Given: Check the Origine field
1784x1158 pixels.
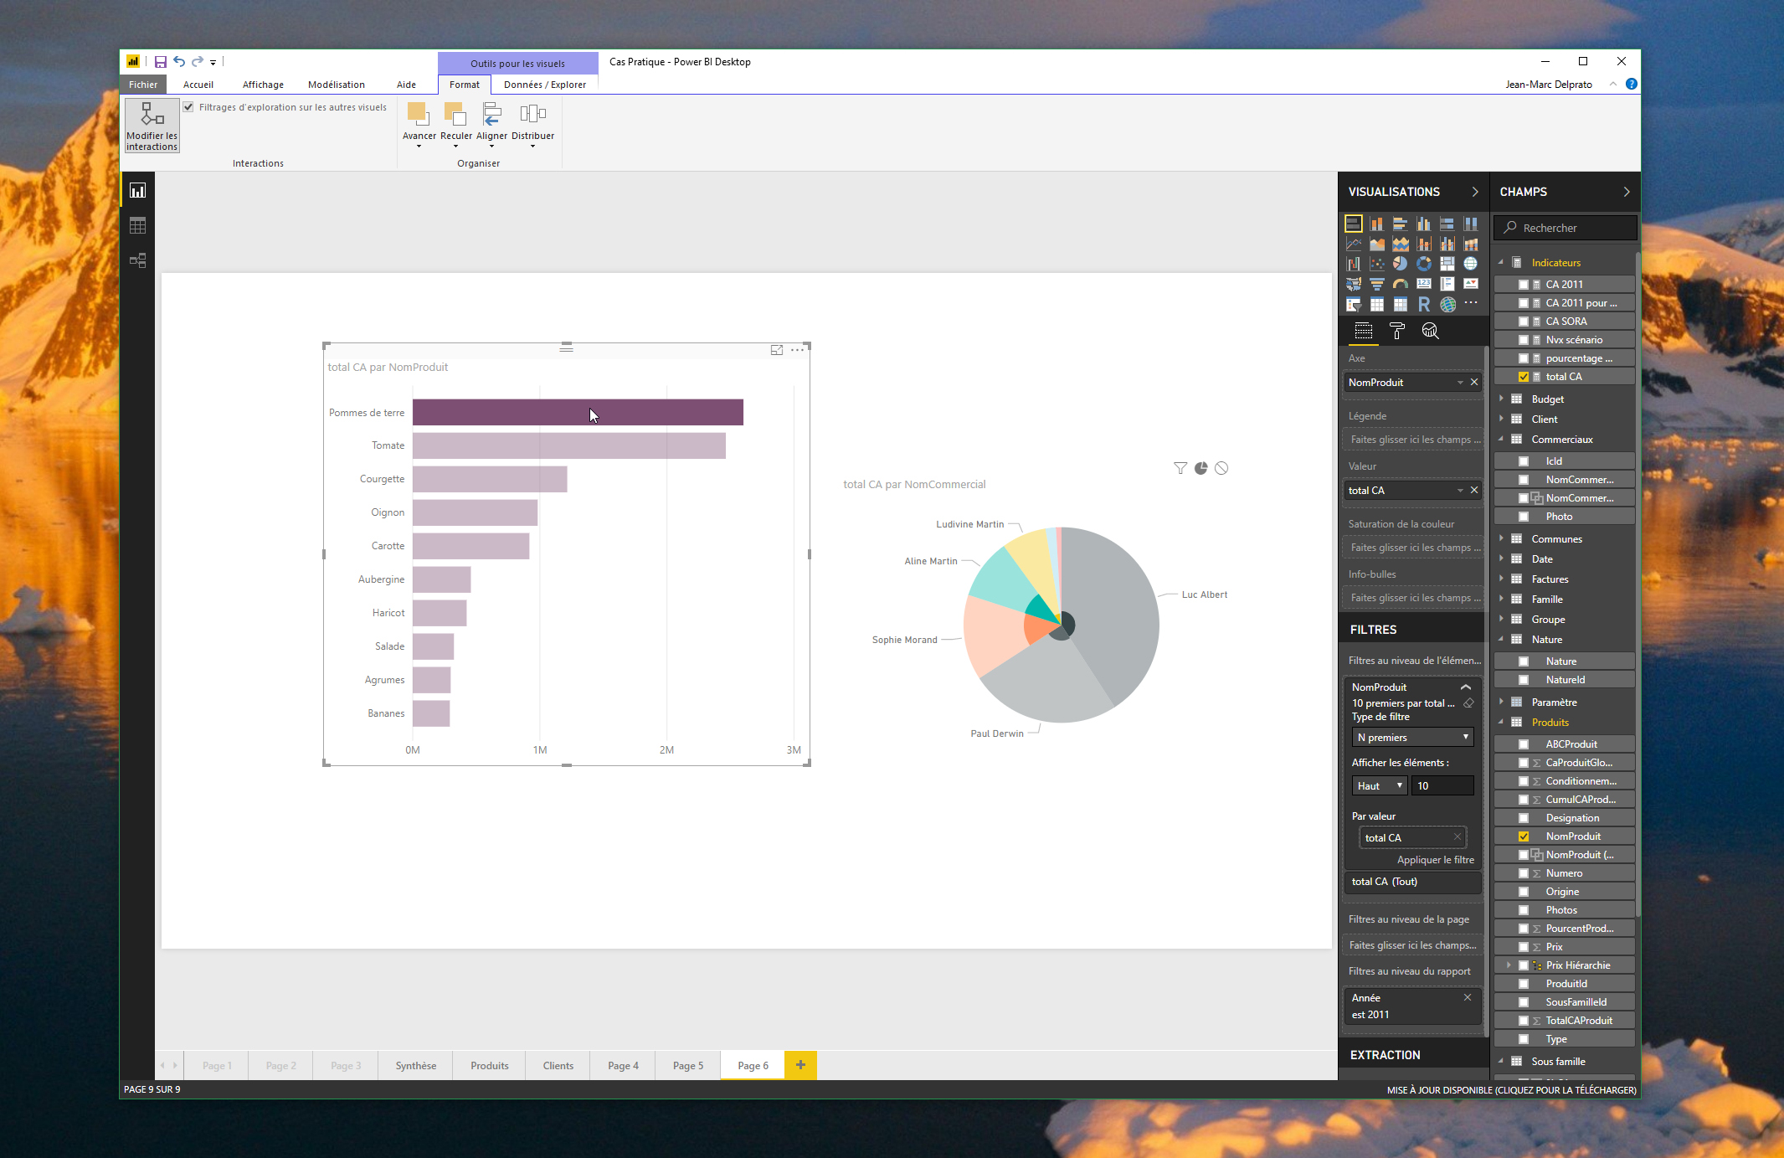Looking at the screenshot, I should coord(1524,892).
